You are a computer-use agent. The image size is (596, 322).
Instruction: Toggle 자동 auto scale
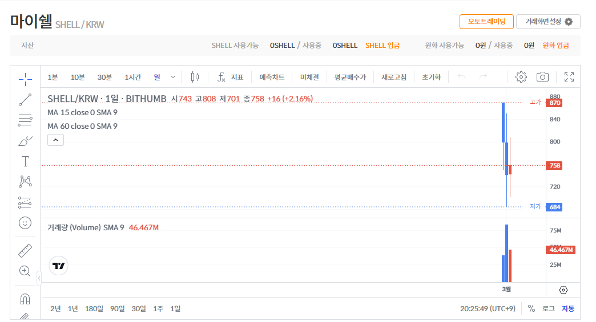click(x=568, y=309)
